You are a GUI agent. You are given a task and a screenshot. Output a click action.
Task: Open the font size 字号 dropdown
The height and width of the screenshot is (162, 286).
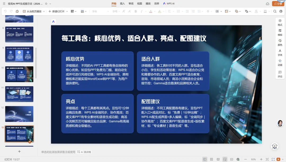pos(116,11)
